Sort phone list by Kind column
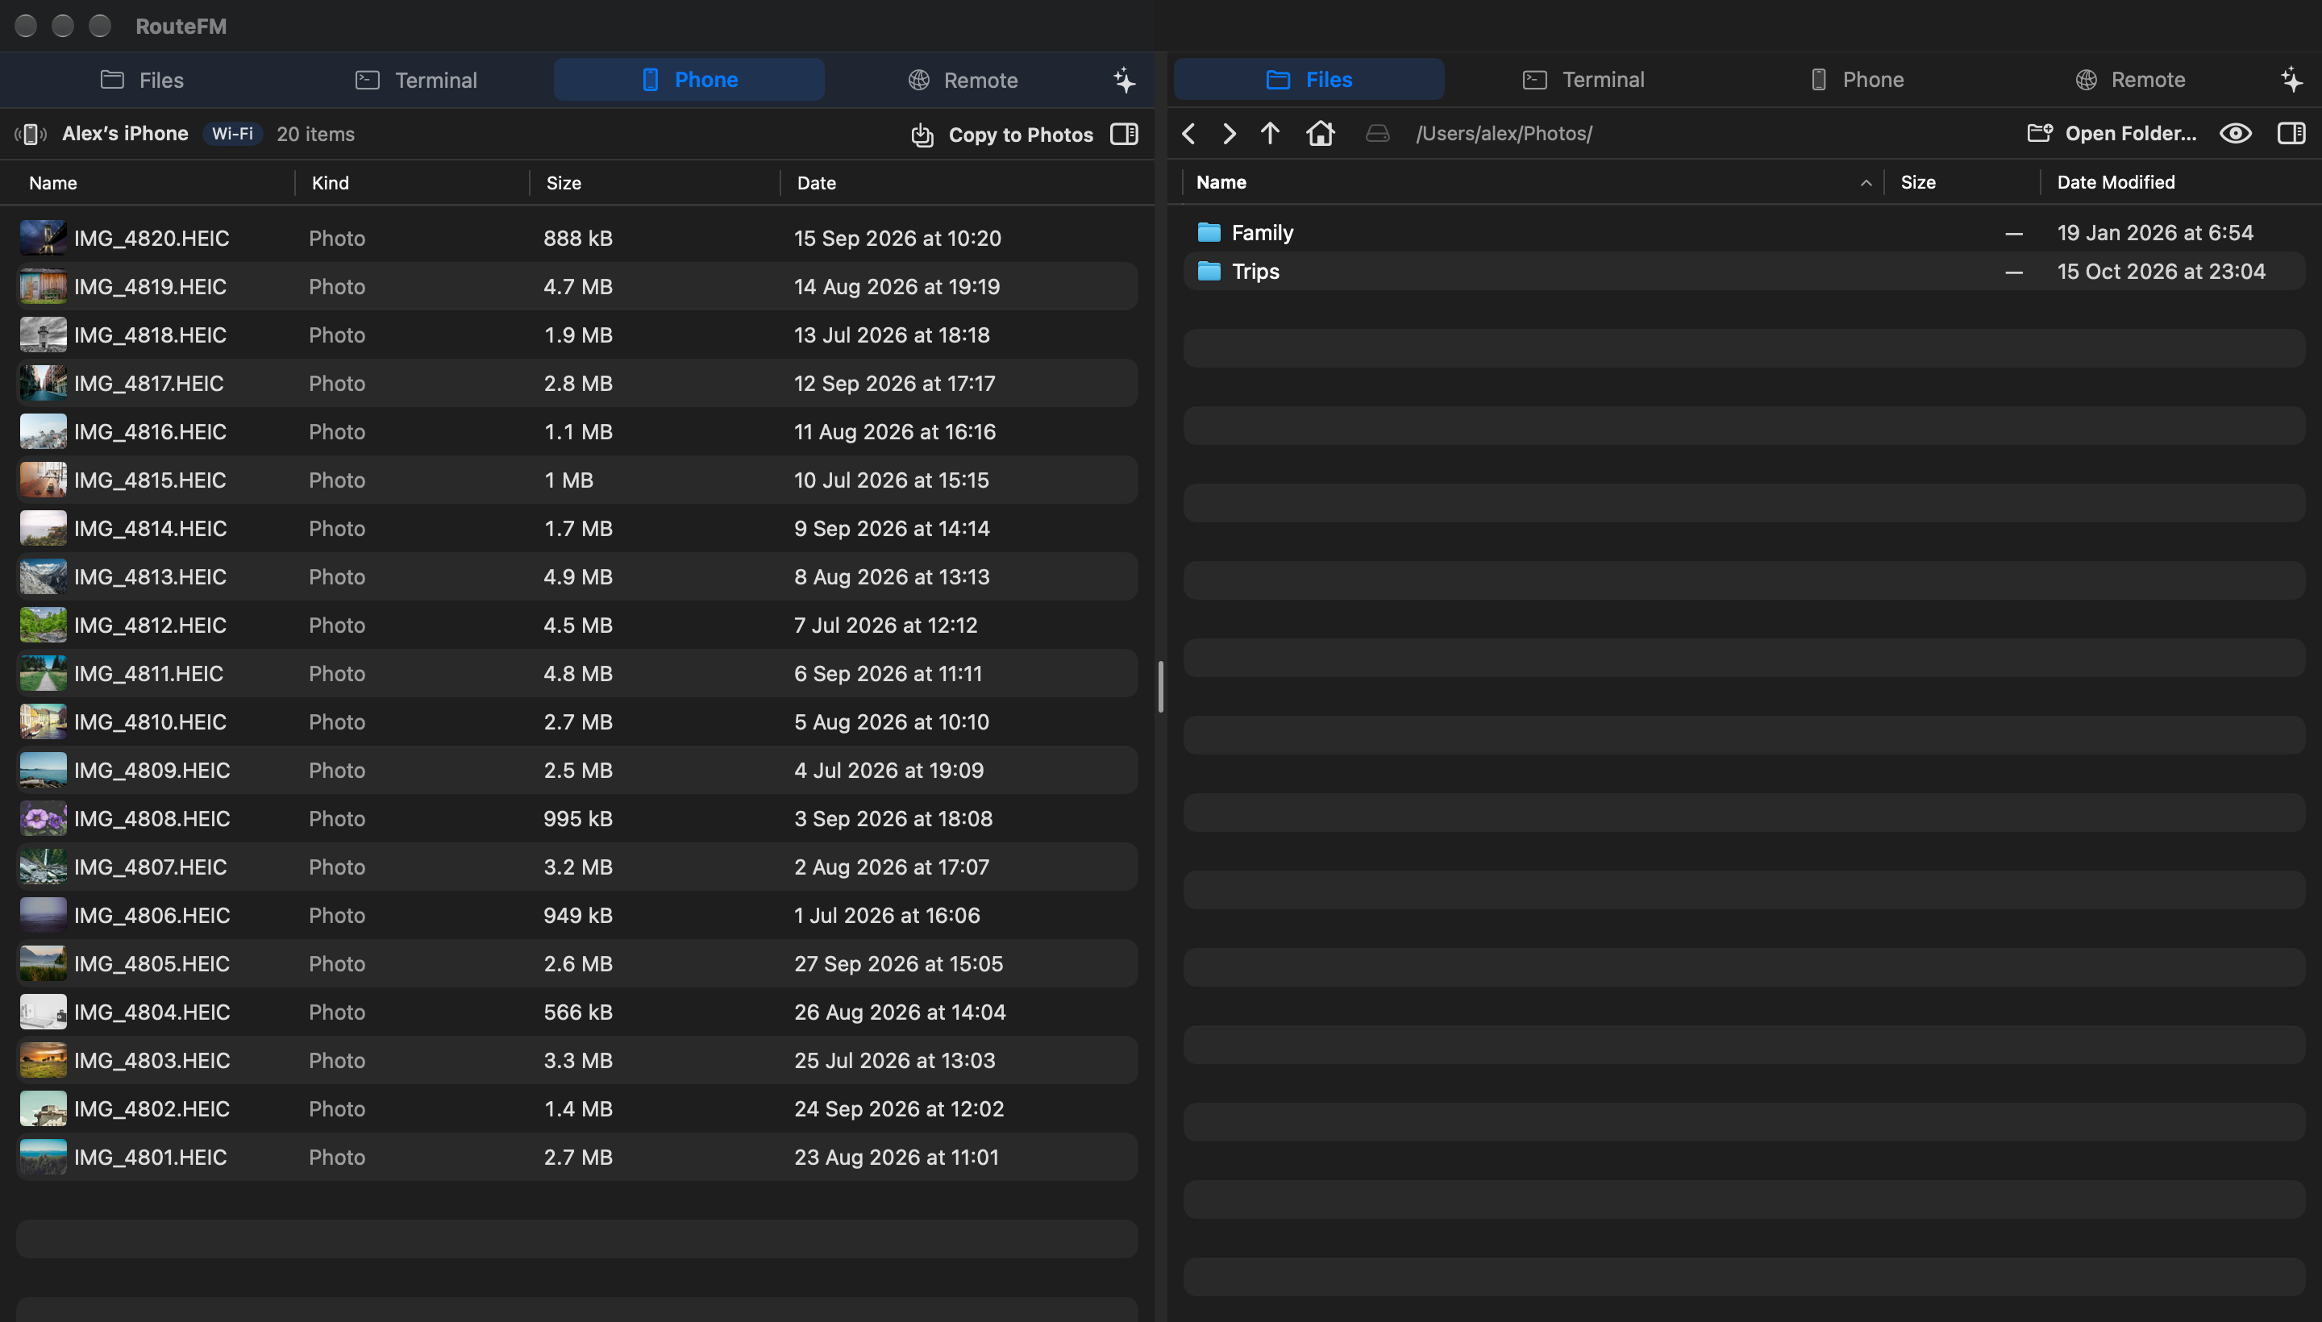Image resolution: width=2322 pixels, height=1322 pixels. tap(412, 184)
